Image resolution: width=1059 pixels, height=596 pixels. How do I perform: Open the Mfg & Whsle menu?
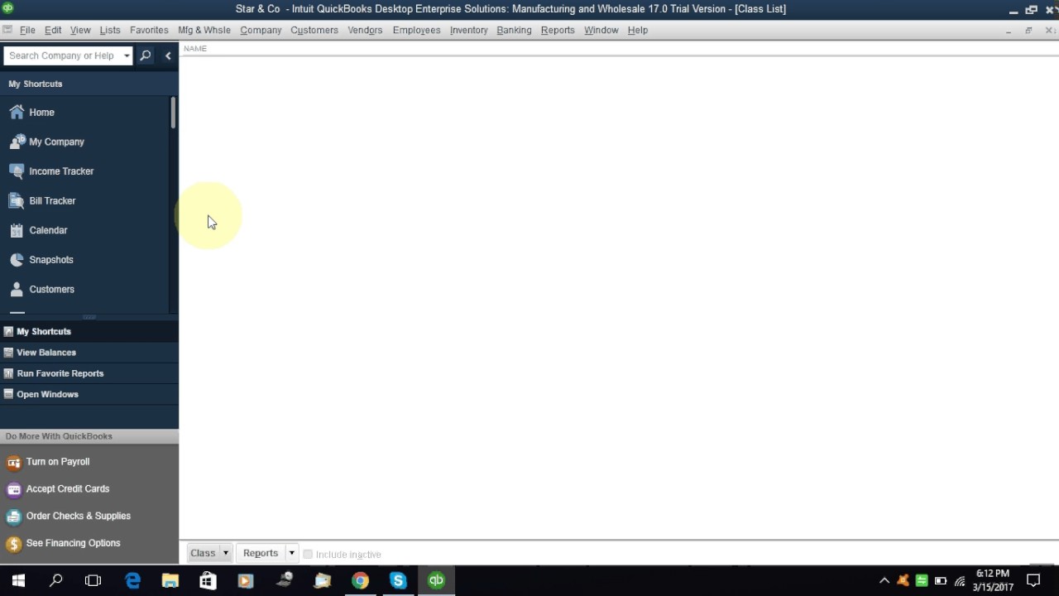point(204,30)
